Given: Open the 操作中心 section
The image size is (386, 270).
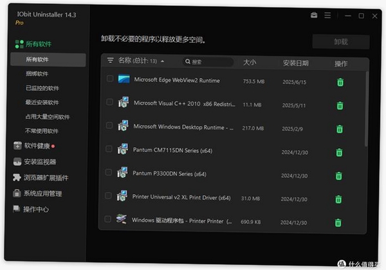Looking at the screenshot, I should click(x=36, y=210).
